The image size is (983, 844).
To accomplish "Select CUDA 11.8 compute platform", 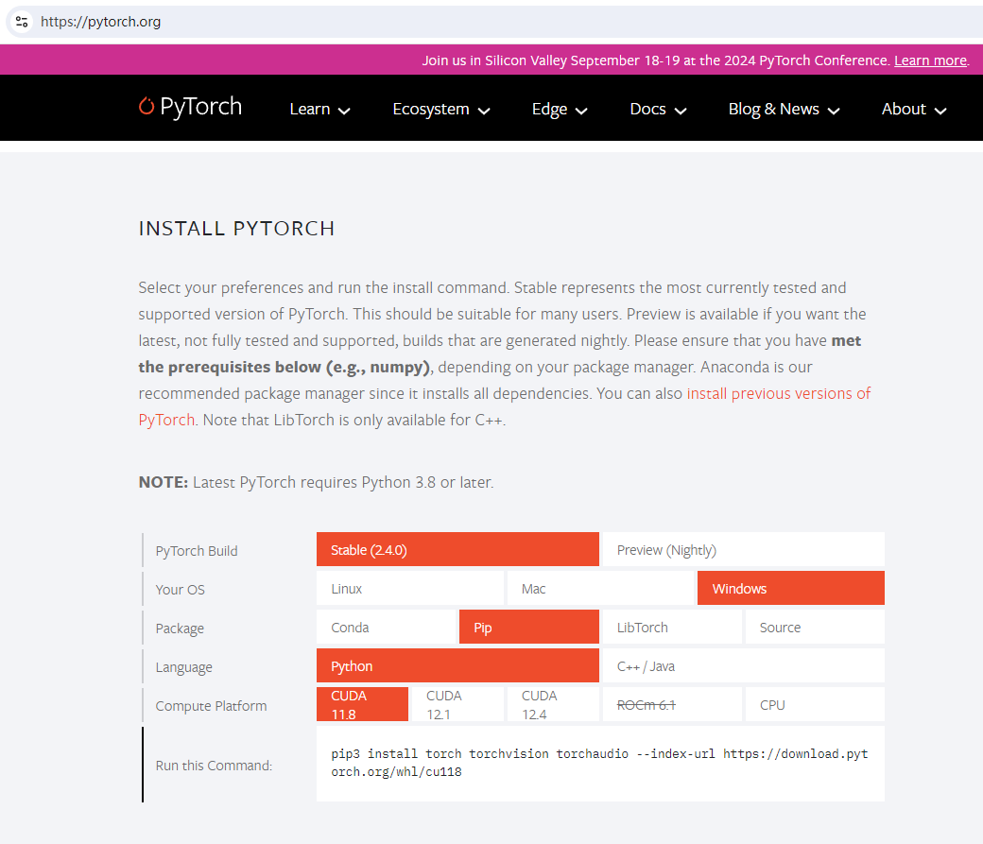I will click(362, 705).
